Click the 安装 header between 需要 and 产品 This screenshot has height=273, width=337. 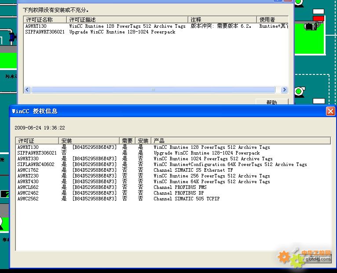point(143,141)
